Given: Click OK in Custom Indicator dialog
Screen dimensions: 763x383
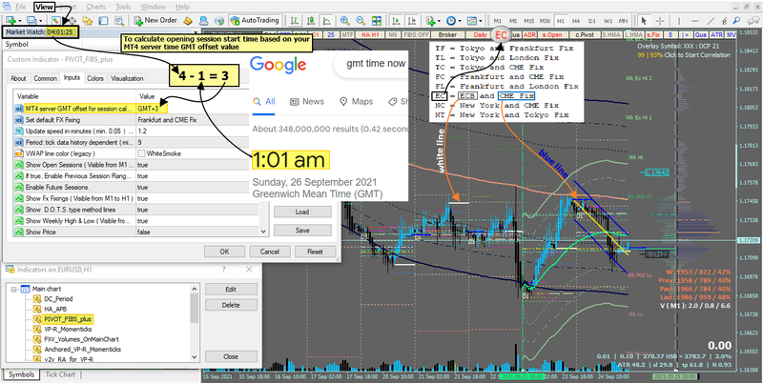Looking at the screenshot, I should click(x=224, y=252).
